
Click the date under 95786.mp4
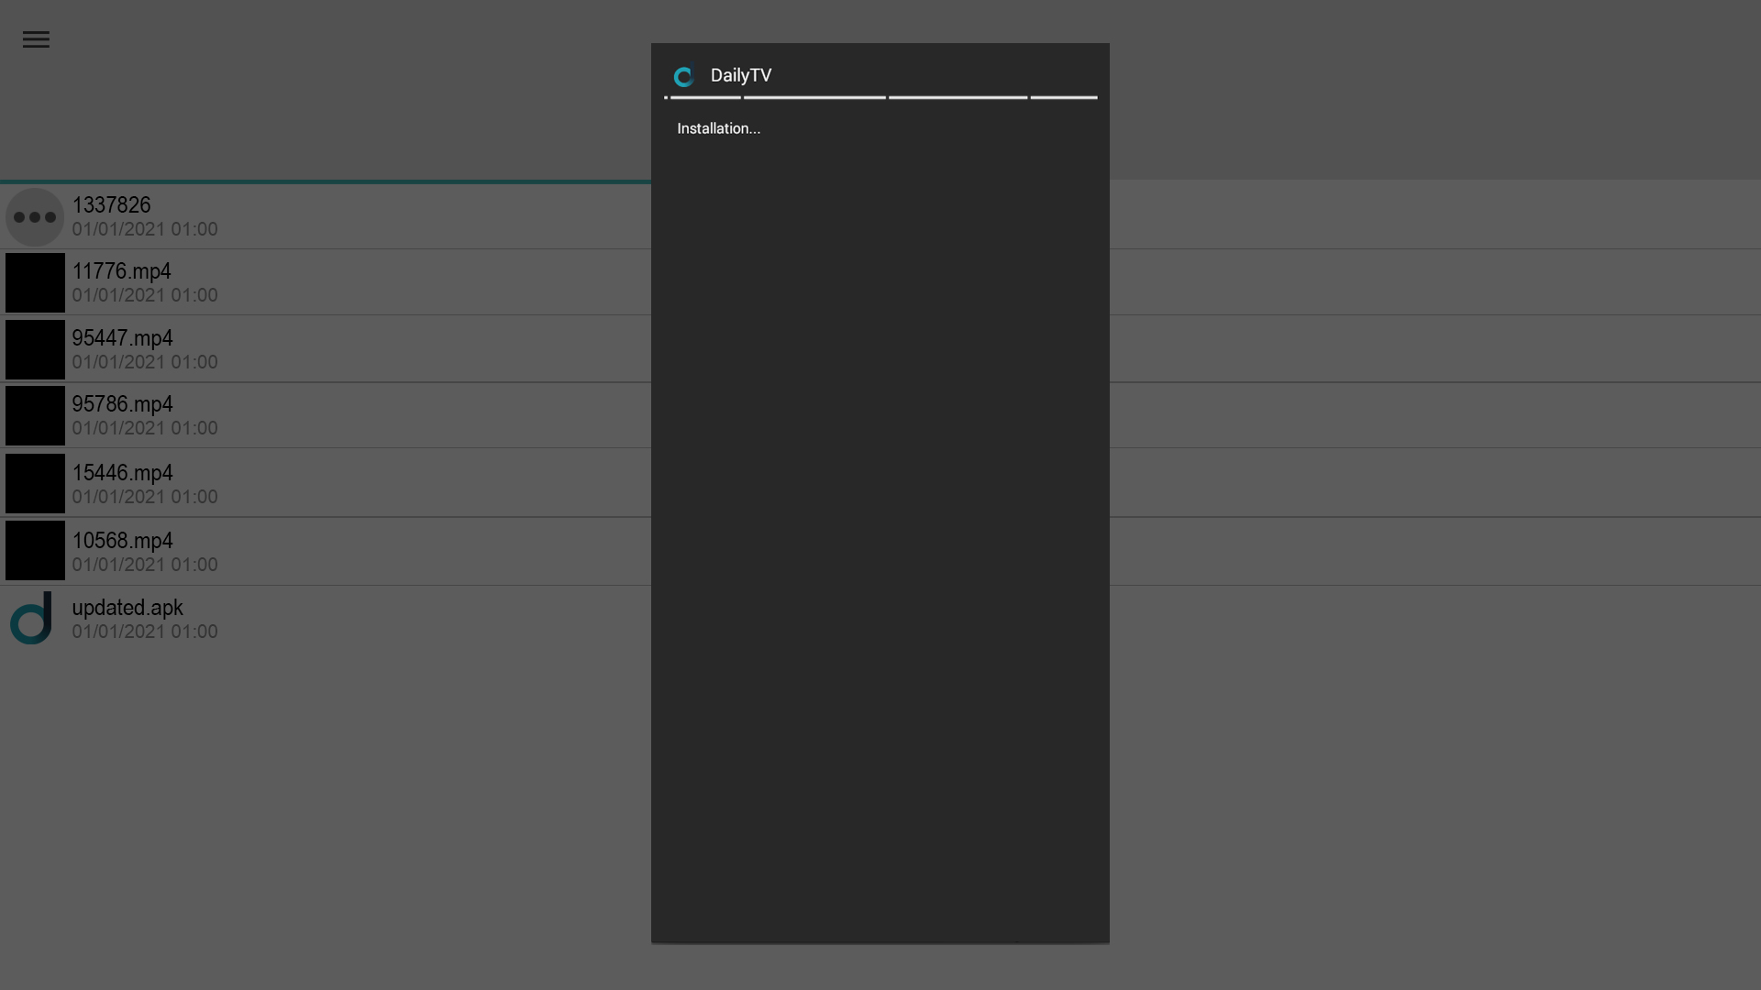pos(145,428)
